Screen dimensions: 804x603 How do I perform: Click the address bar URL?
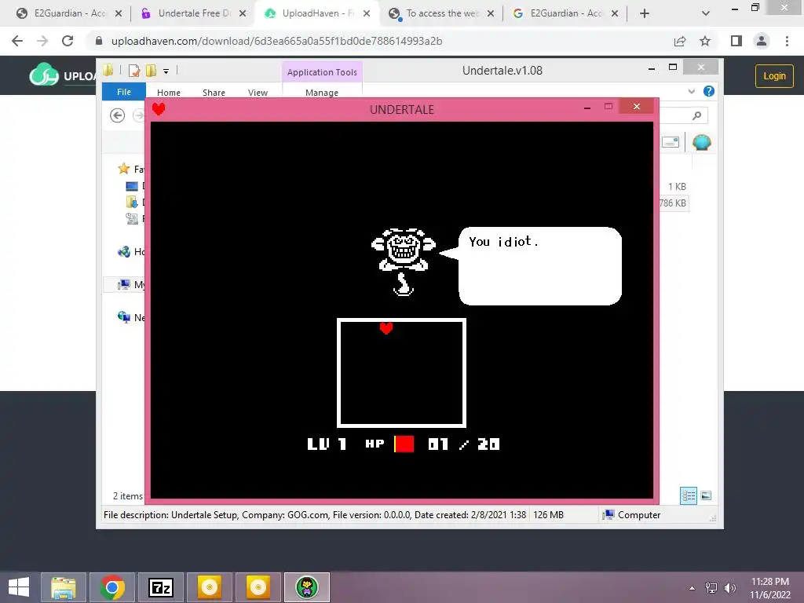click(x=277, y=41)
